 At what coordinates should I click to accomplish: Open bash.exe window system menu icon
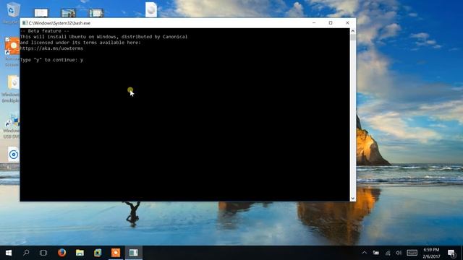tap(25, 22)
